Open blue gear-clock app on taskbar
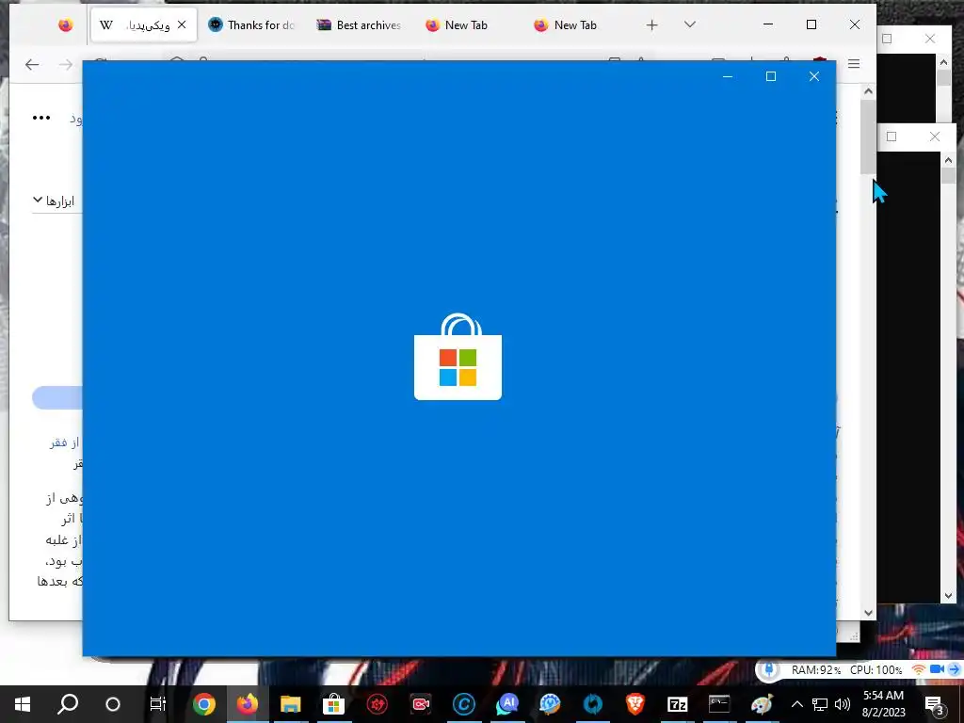964x723 pixels. (550, 704)
